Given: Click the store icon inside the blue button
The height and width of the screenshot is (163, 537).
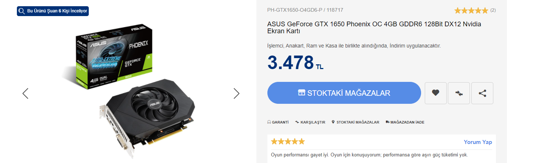Looking at the screenshot, I should click(x=302, y=93).
